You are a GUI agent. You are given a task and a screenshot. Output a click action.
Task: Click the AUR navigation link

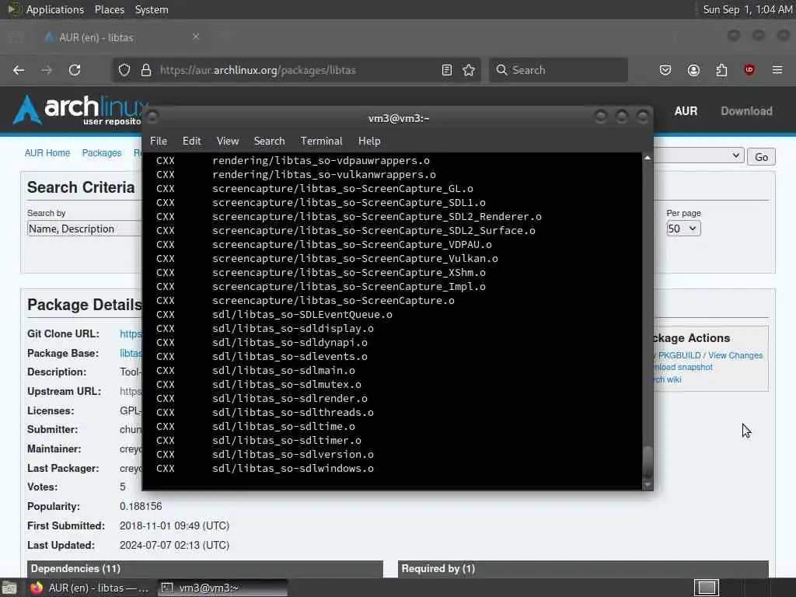coord(686,110)
